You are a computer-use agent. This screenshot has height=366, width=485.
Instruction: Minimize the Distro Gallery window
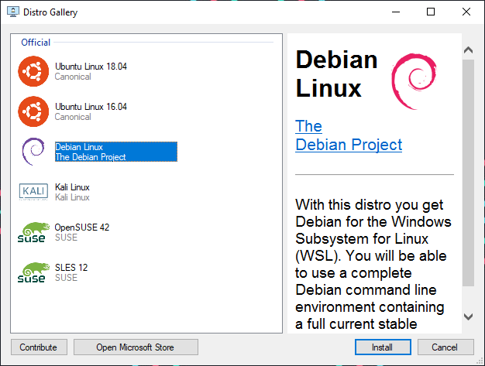point(396,12)
